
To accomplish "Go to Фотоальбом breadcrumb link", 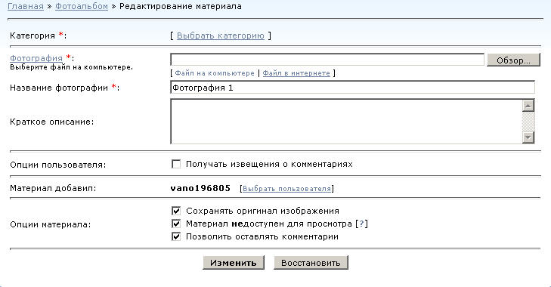I will (82, 6).
